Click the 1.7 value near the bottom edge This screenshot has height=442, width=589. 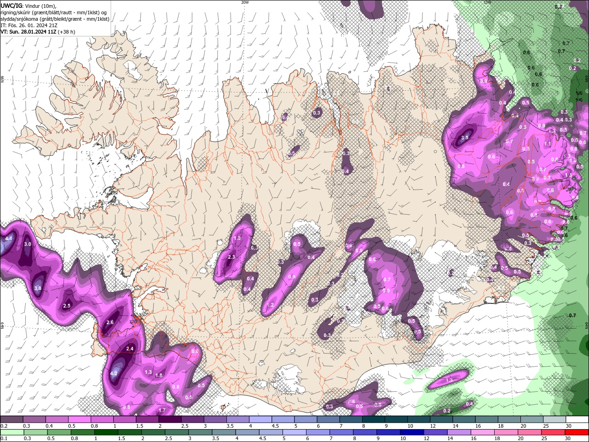click(x=162, y=410)
